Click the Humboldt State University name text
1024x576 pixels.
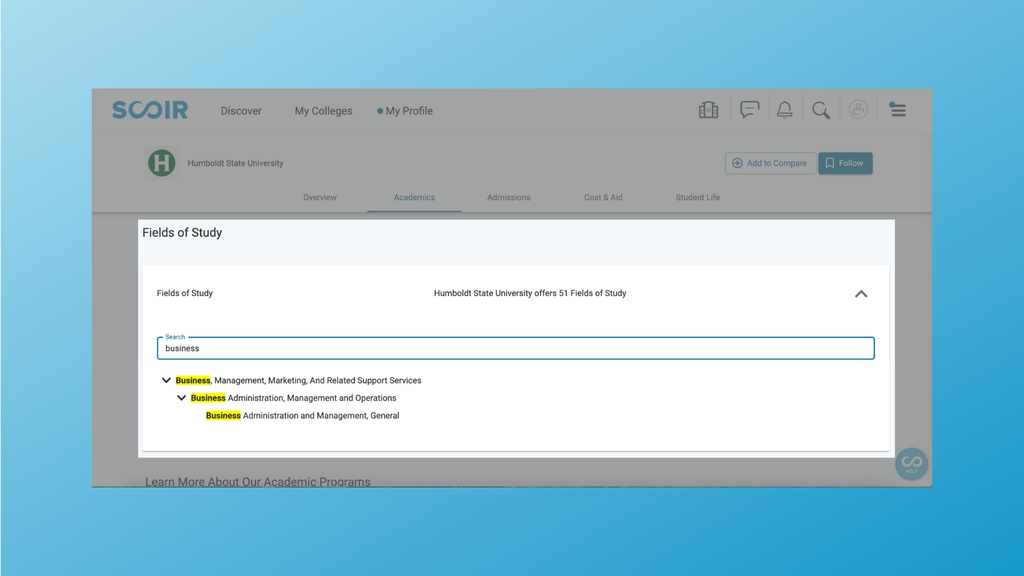235,163
